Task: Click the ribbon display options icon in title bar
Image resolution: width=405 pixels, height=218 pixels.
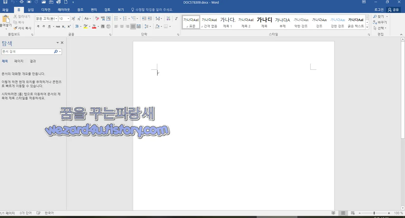Action: pyautogui.click(x=364, y=2)
